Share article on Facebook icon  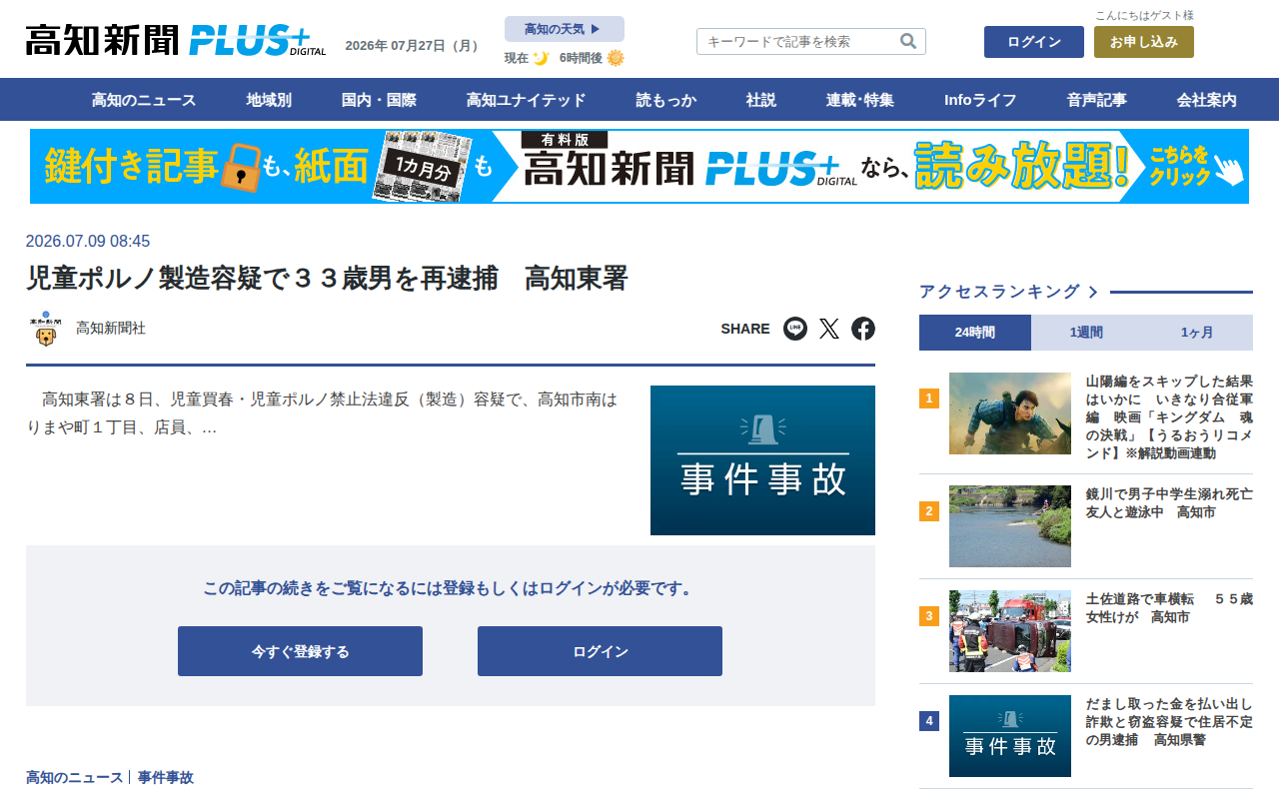point(863,329)
